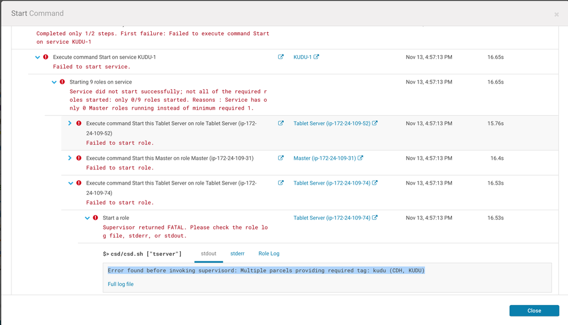568x325 pixels.
Task: Dismiss dialog with the X button
Action: [x=556, y=14]
